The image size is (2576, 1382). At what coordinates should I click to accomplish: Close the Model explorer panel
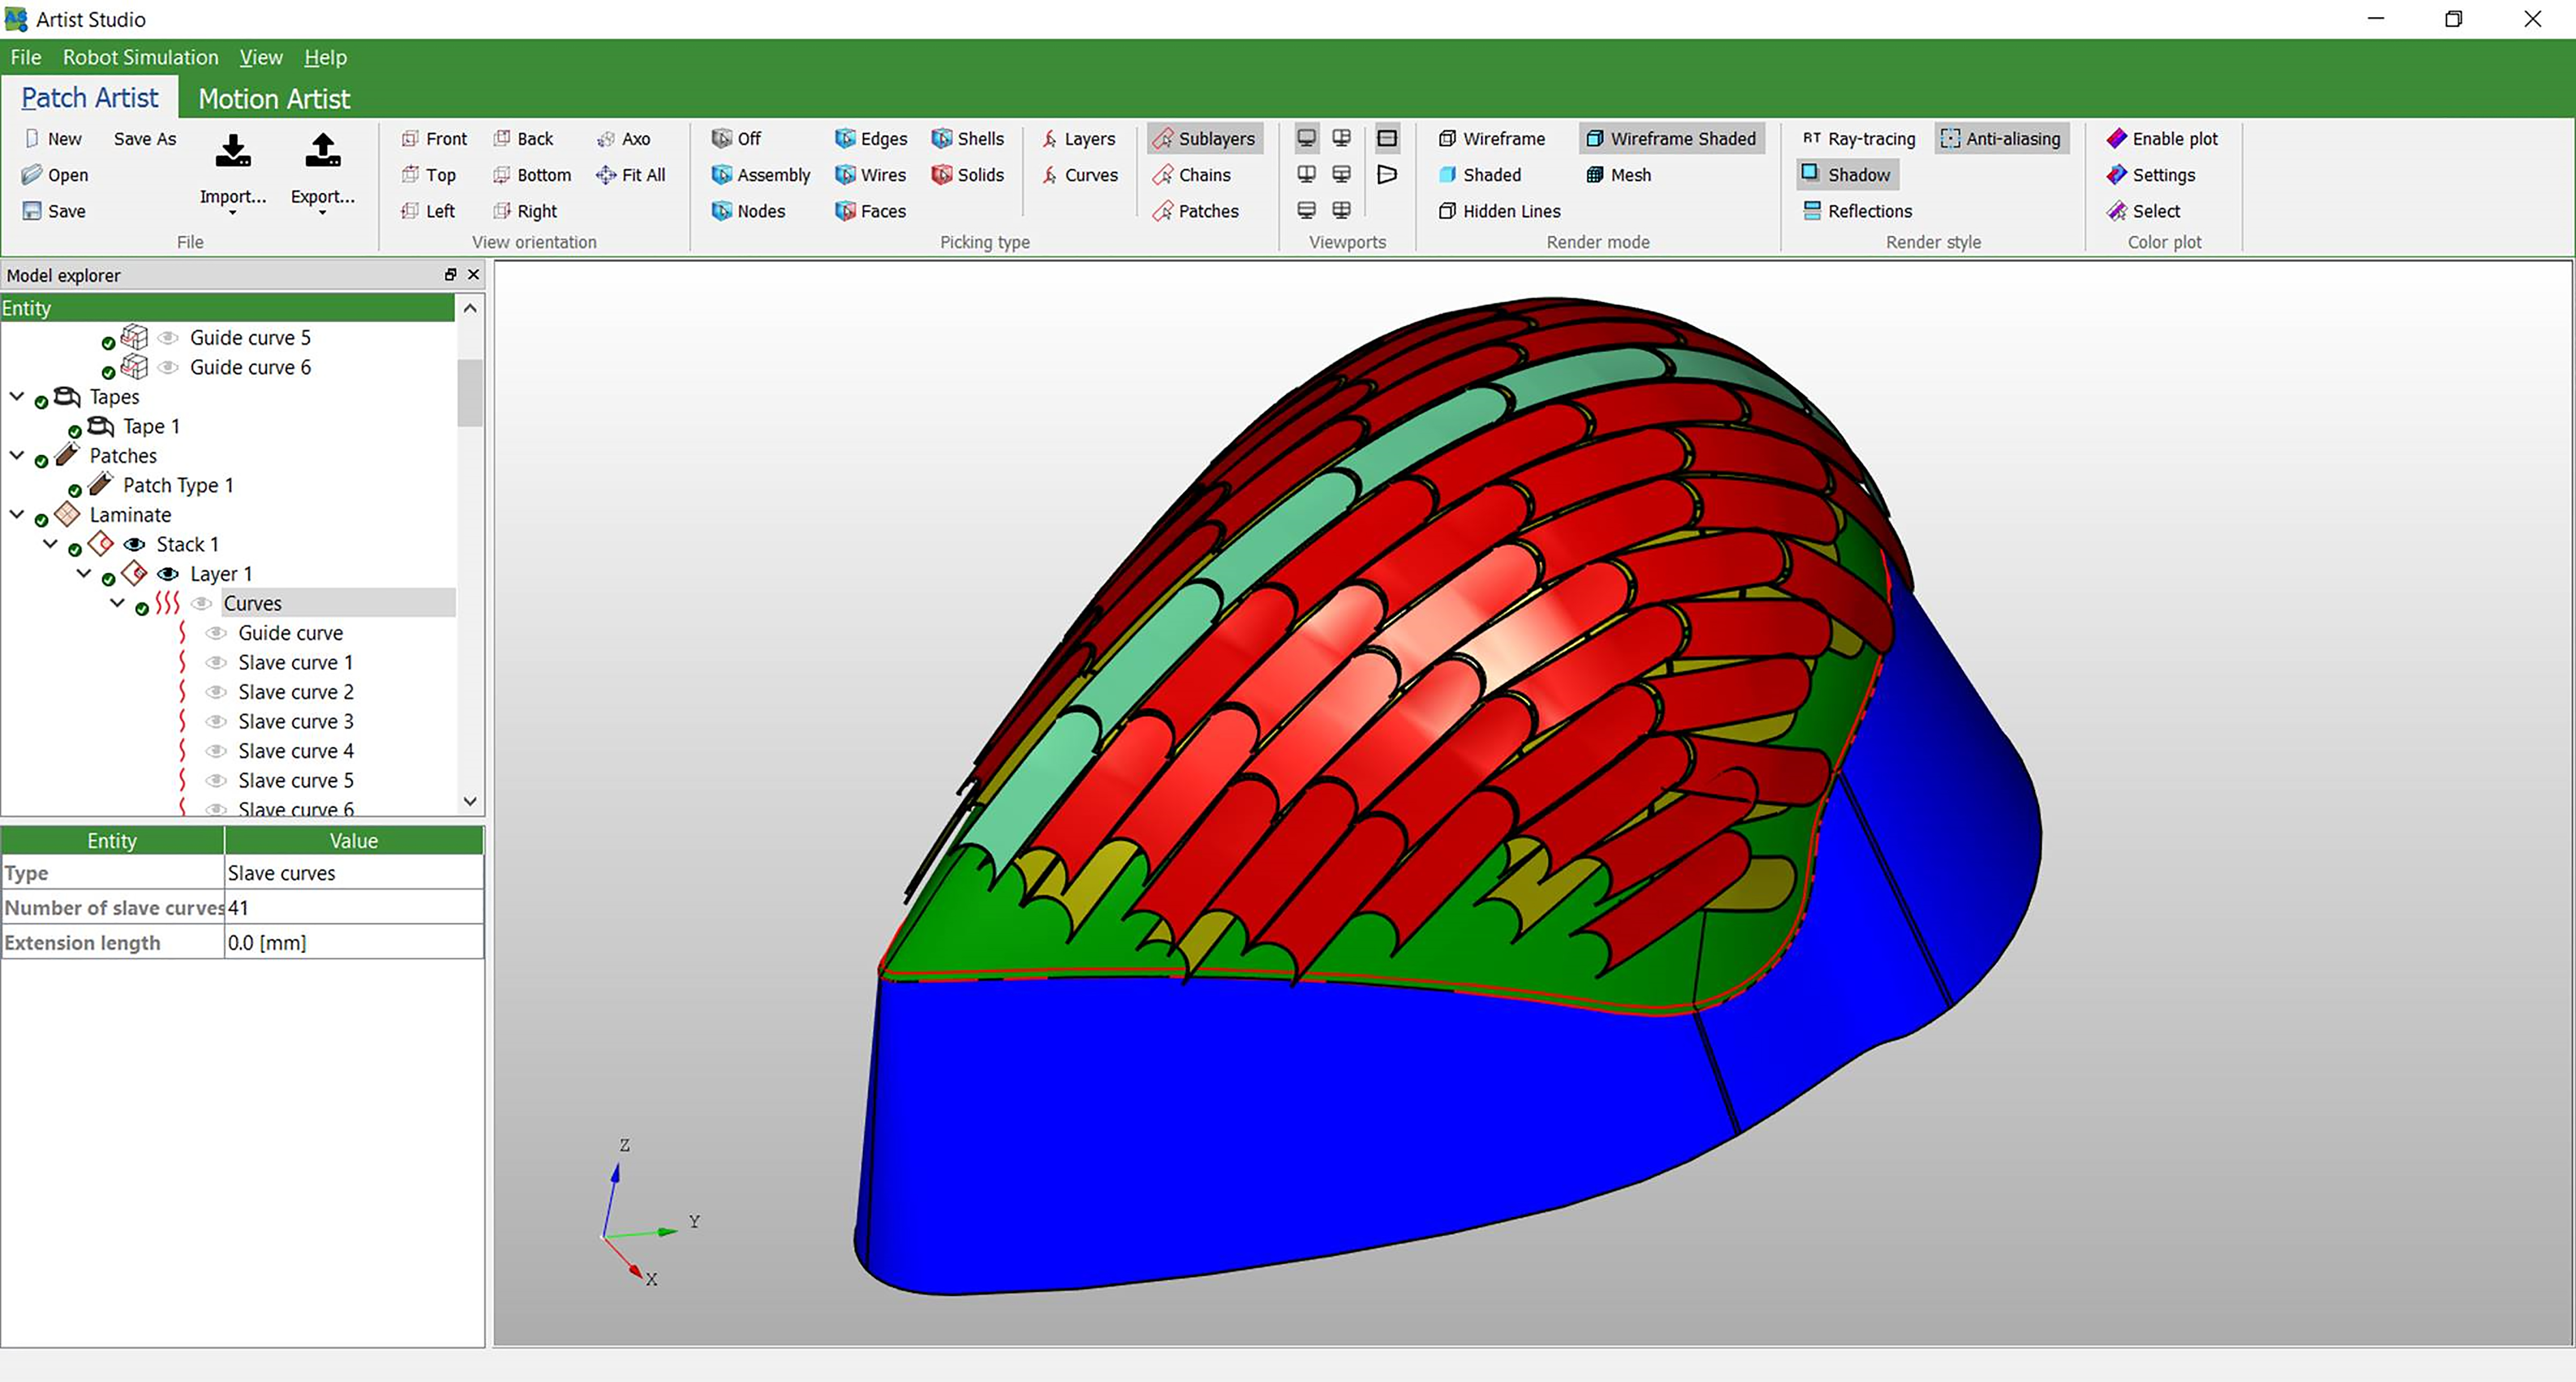(x=474, y=275)
